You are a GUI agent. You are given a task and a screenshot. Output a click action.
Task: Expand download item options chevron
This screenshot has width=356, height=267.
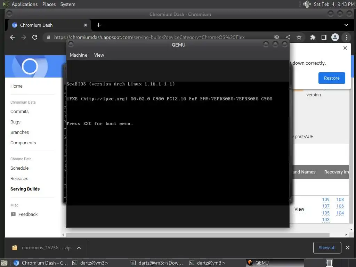tap(79, 248)
